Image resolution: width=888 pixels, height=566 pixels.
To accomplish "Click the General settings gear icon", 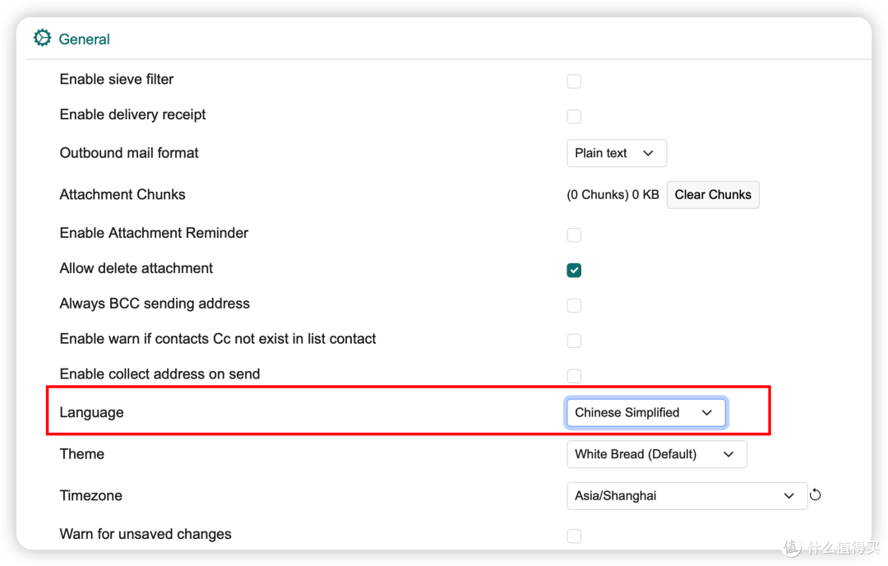I will pos(42,38).
